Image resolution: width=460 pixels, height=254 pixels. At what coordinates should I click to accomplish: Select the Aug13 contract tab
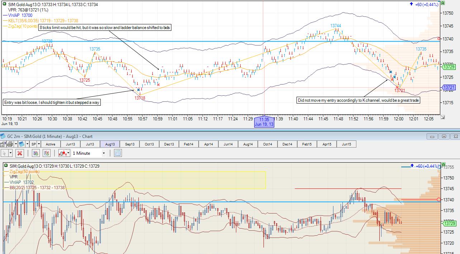[110, 144]
